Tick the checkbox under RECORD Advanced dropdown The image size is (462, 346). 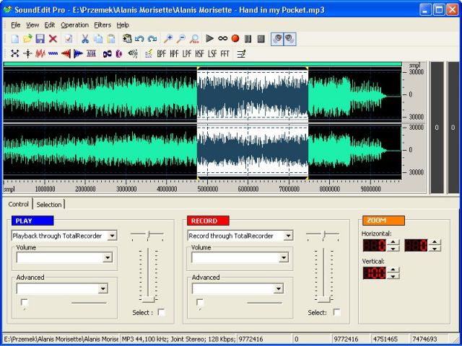(200, 303)
